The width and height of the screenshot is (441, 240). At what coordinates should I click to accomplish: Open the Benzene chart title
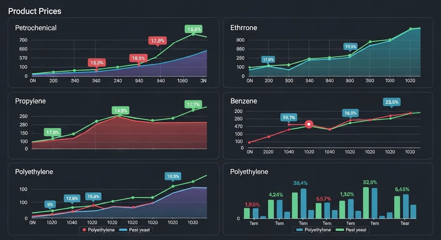244,101
